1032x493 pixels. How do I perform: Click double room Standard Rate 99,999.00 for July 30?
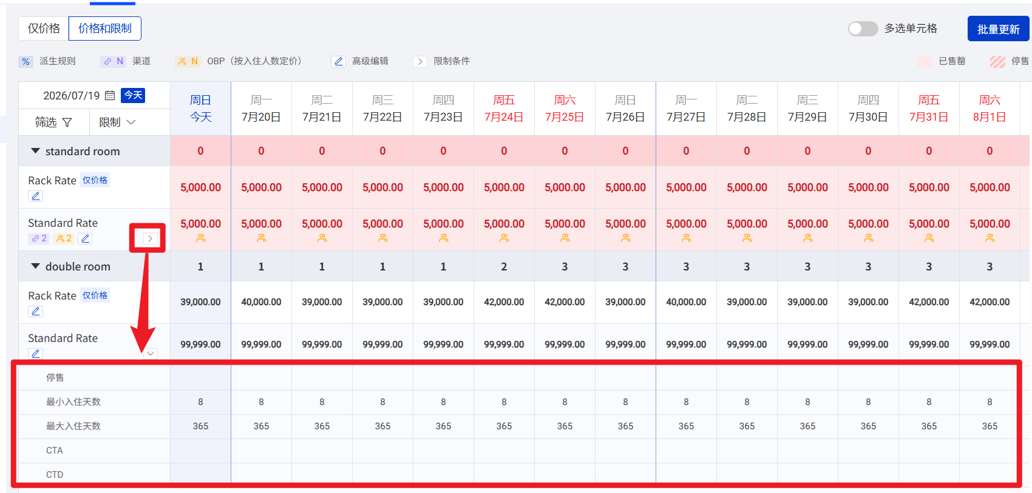pyautogui.click(x=869, y=344)
